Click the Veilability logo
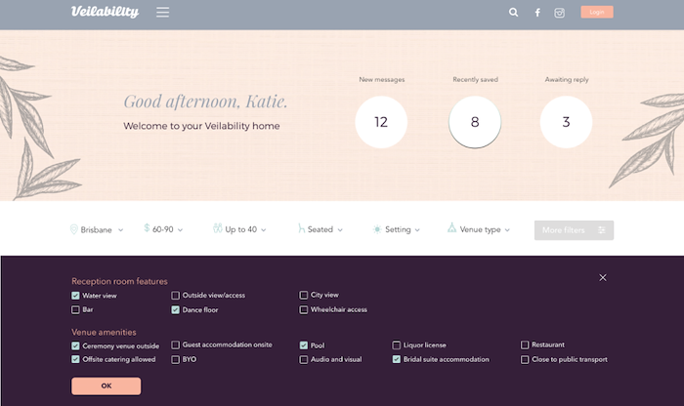This screenshot has height=406, width=684. [x=105, y=13]
